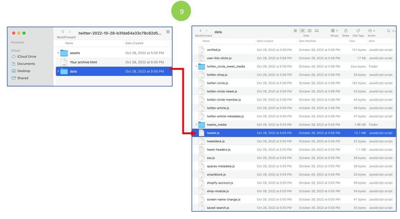The width and height of the screenshot is (400, 219).
Task: Go back in the data window
Action: click(200, 30)
